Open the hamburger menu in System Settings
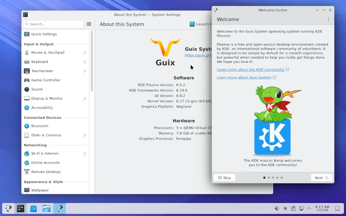 (89, 24)
